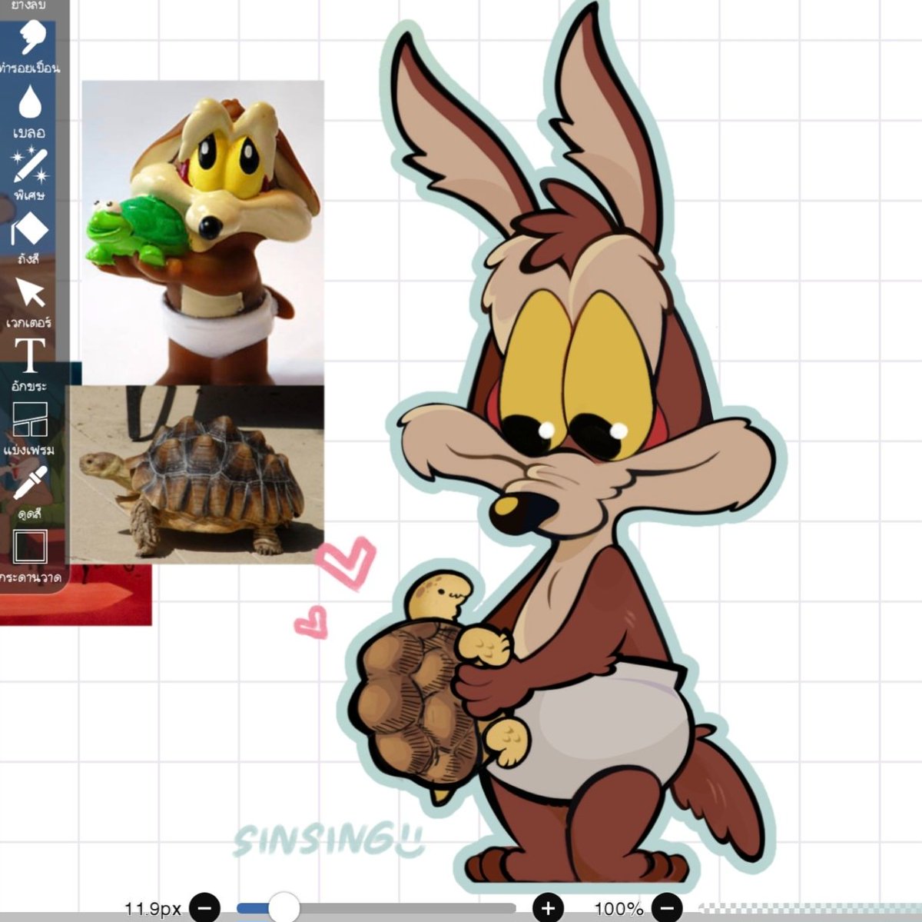Choose the Special sparkle pen tool
The image size is (922, 922).
29,165
